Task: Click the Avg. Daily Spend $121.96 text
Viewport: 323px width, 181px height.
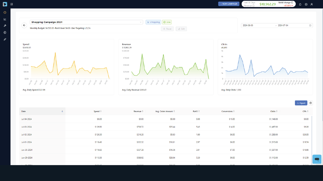Action: (34, 90)
